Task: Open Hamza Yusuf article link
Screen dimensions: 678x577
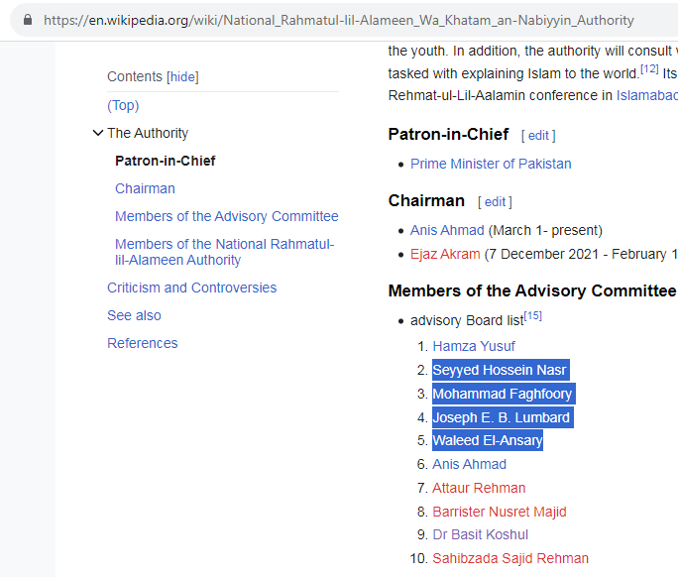Action: point(474,346)
